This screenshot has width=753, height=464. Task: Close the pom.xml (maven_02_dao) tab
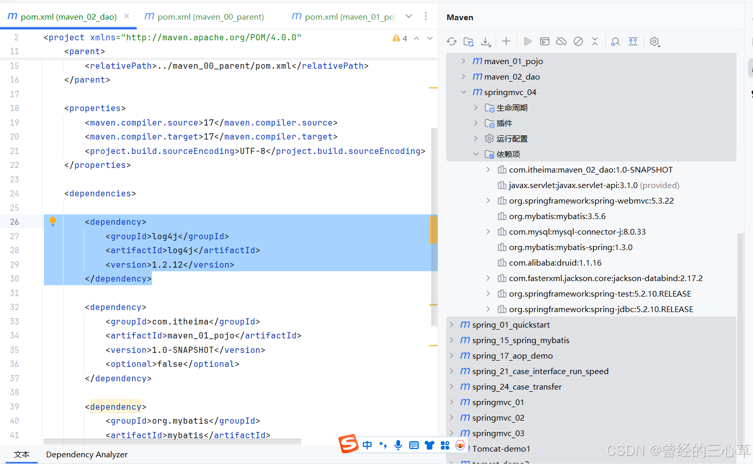pos(127,17)
